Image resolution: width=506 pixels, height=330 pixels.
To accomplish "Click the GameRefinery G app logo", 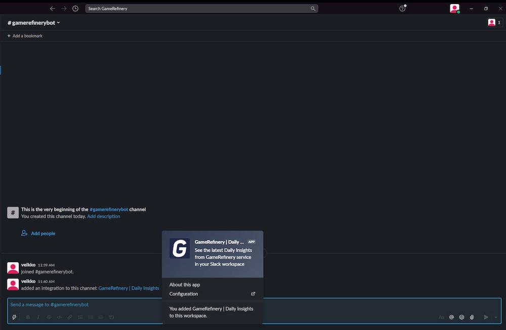I will tap(180, 249).
